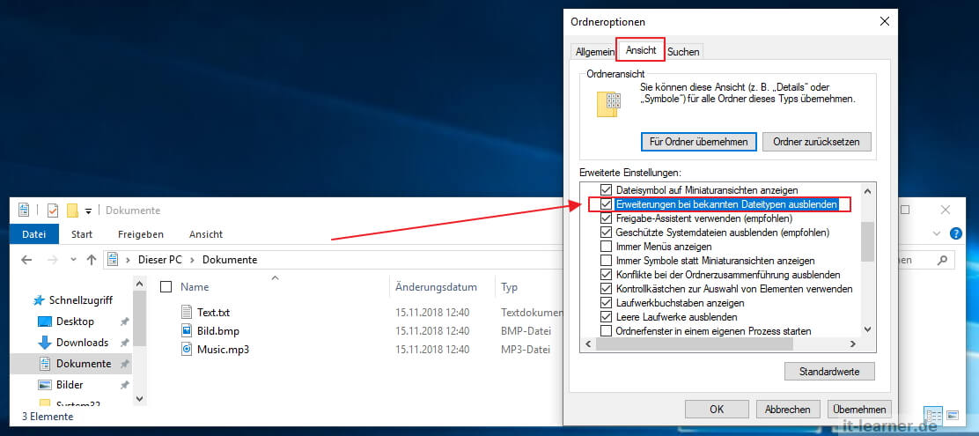Sort files by Änderungsdatum column header
Viewport: 979px width, 436px height.
tap(436, 287)
